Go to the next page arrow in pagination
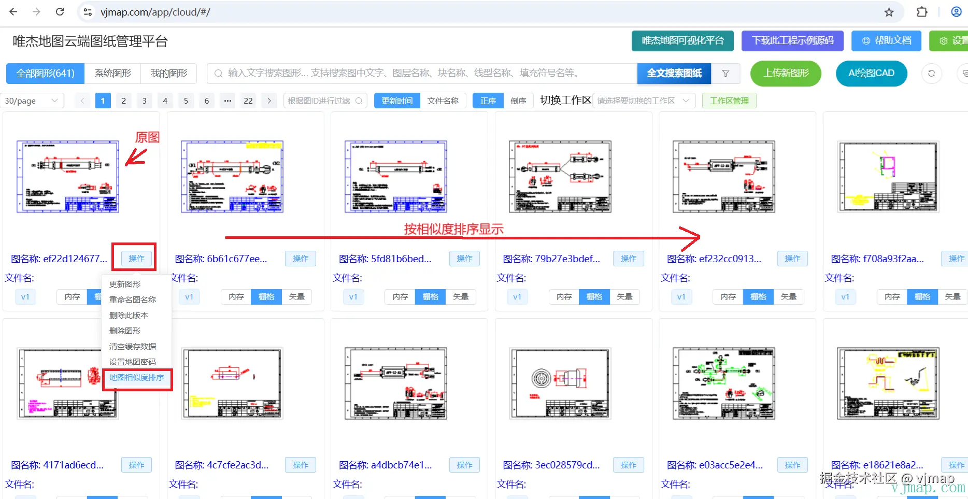This screenshot has width=968, height=499. (x=269, y=101)
